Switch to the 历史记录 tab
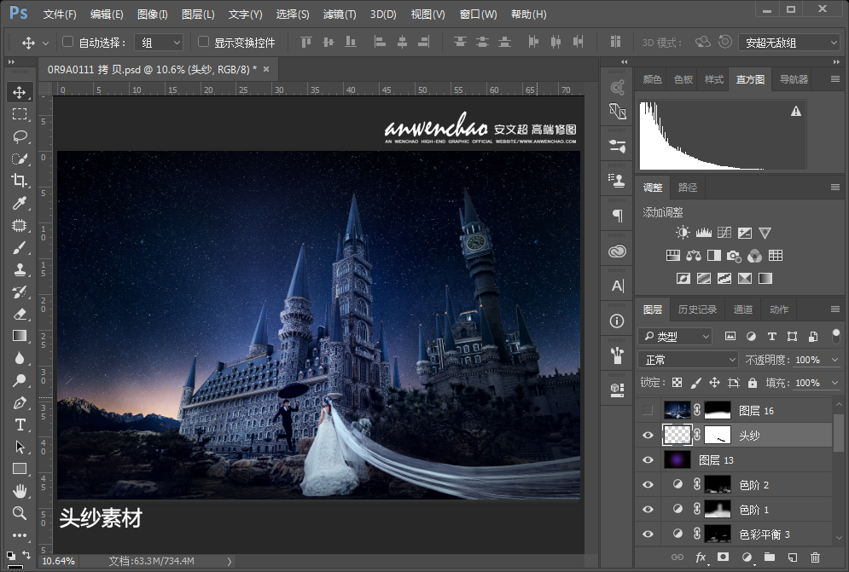849x572 pixels. [x=697, y=309]
